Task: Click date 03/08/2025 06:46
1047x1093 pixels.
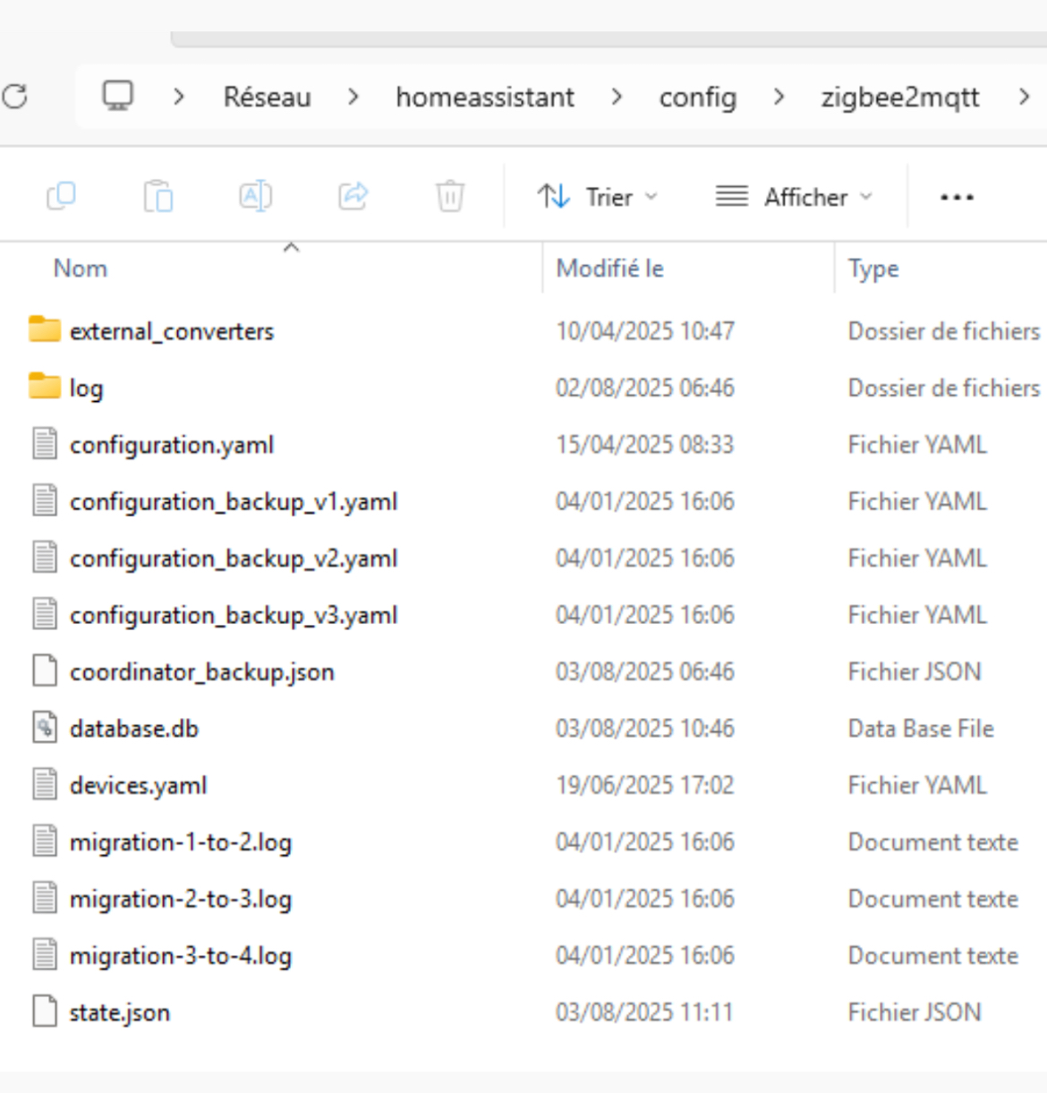Action: tap(645, 671)
